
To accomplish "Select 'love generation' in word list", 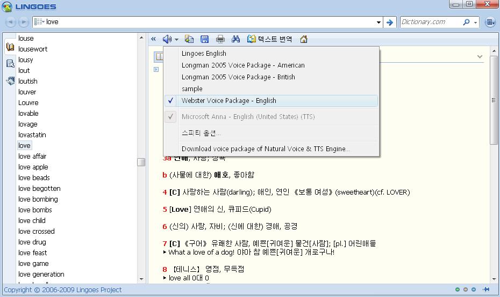I will tap(41, 274).
